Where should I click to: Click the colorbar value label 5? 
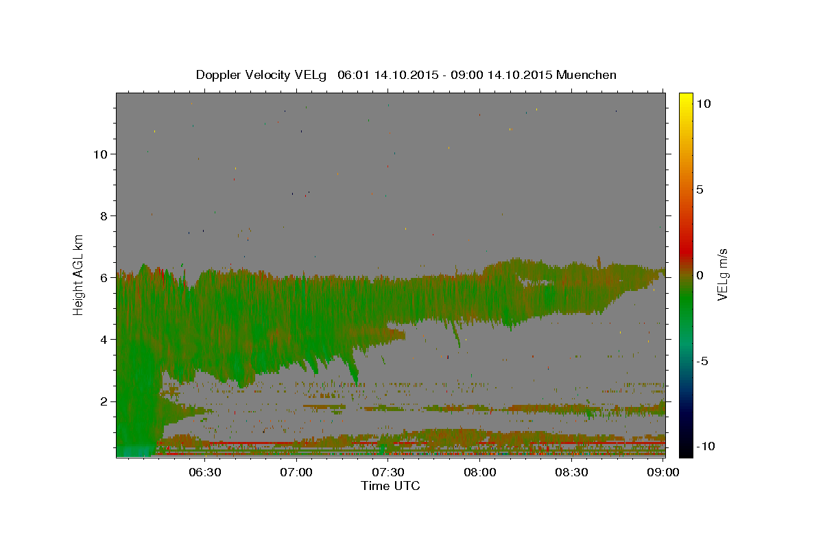699,189
